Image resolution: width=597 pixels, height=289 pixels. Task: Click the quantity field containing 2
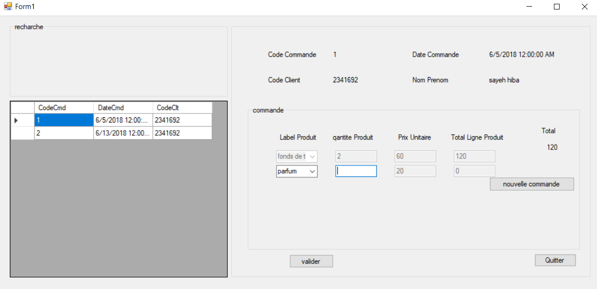[x=356, y=157]
